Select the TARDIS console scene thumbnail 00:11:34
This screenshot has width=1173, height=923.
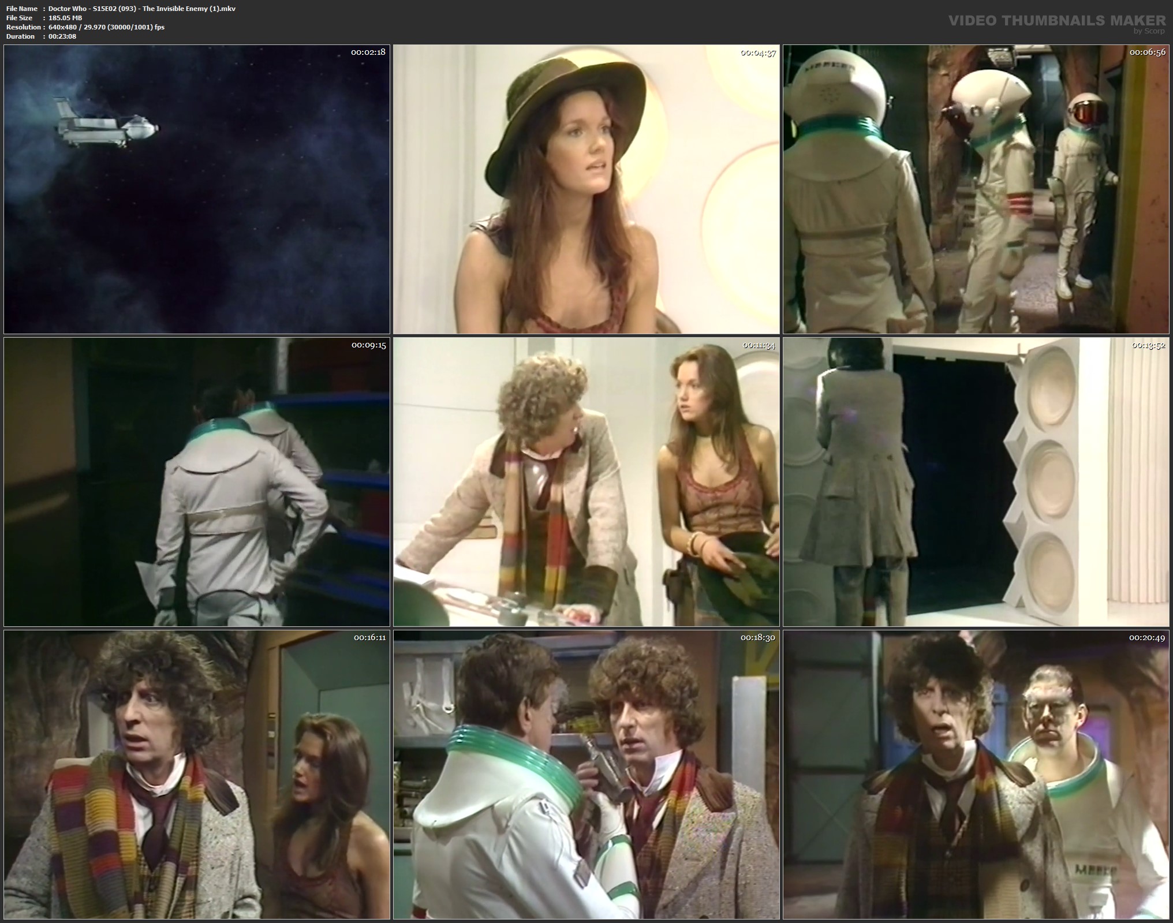coord(586,482)
